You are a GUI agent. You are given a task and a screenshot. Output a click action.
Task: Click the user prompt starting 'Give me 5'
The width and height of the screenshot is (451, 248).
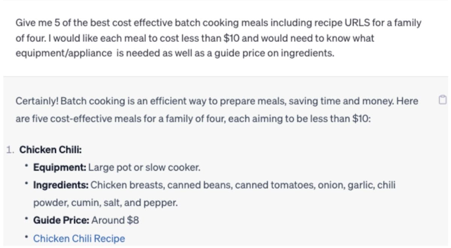pos(218,38)
